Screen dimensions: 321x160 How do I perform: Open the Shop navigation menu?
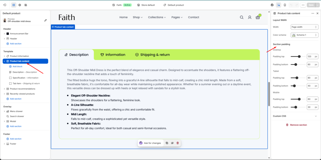tap(138, 17)
